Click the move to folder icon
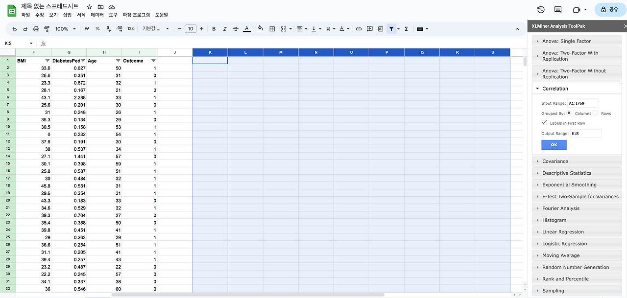Screen dimensions: 627x298 [100, 7]
